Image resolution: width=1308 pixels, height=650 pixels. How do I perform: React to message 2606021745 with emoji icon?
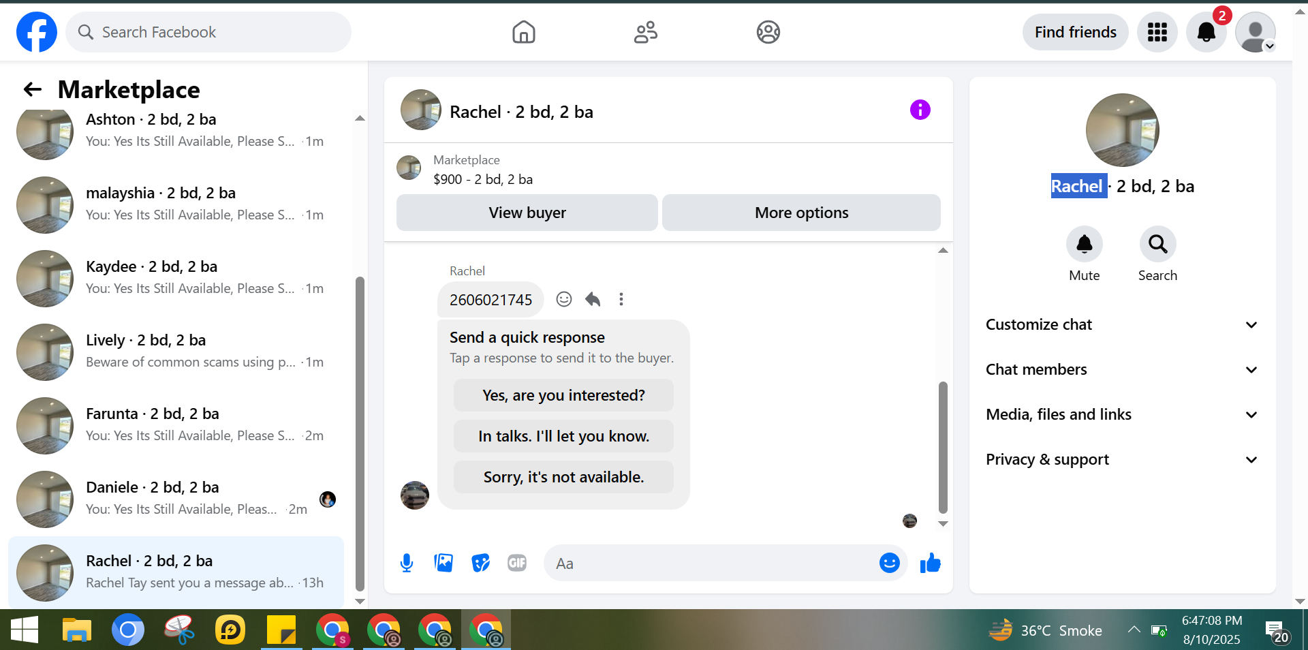point(564,299)
